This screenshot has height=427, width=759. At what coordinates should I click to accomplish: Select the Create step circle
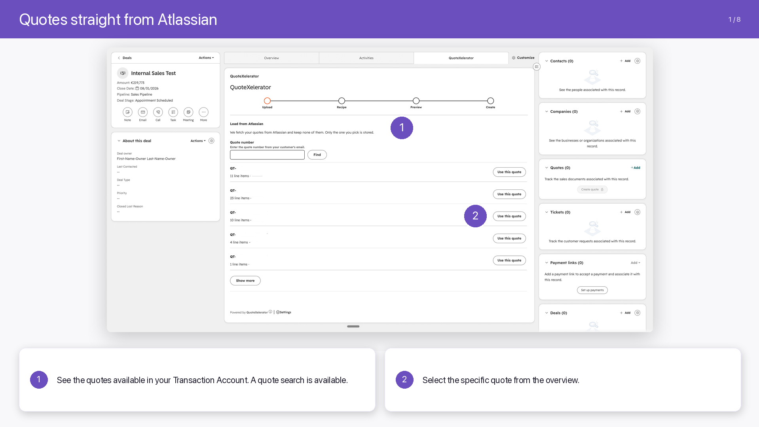490,101
